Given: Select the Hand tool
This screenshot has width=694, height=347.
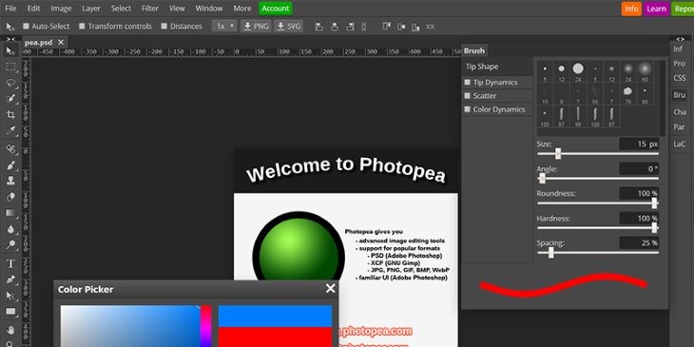Looking at the screenshot, I should click(x=10, y=330).
